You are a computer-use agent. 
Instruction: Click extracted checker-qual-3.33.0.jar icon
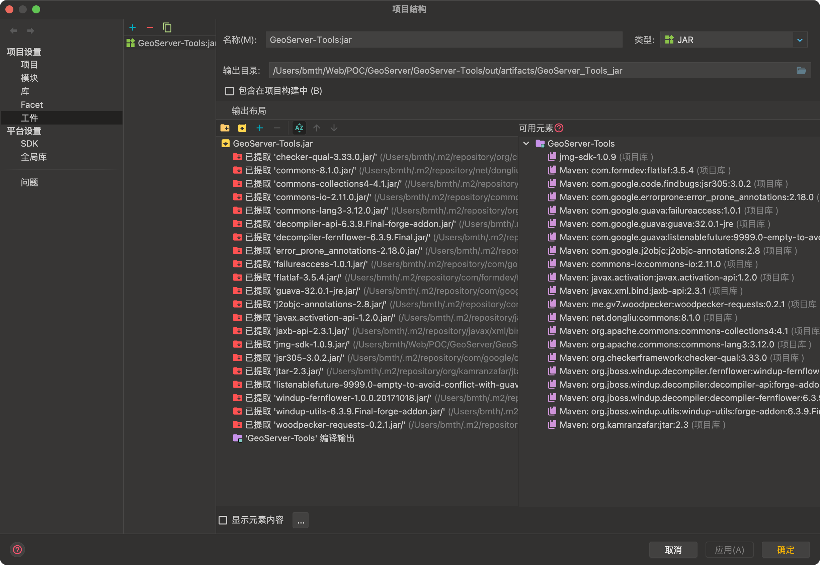pos(238,157)
